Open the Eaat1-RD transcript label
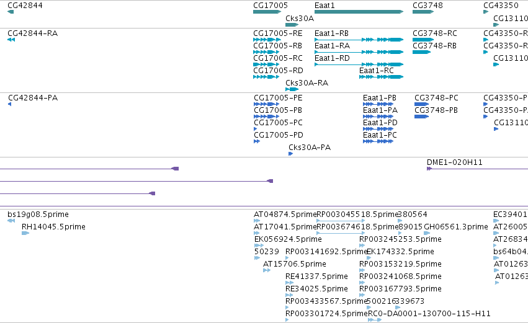The height and width of the screenshot is (323, 528). pos(332,58)
